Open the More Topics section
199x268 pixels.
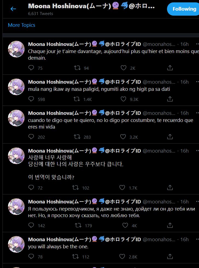[x=21, y=25]
